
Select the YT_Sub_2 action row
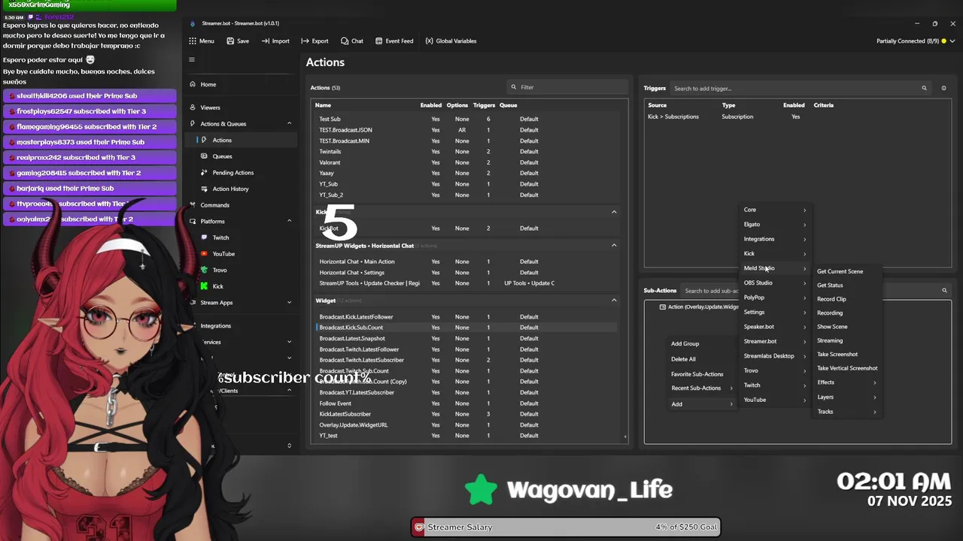tap(466, 195)
